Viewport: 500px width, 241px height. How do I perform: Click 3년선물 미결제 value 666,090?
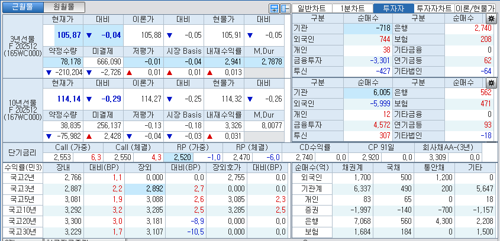coord(109,61)
